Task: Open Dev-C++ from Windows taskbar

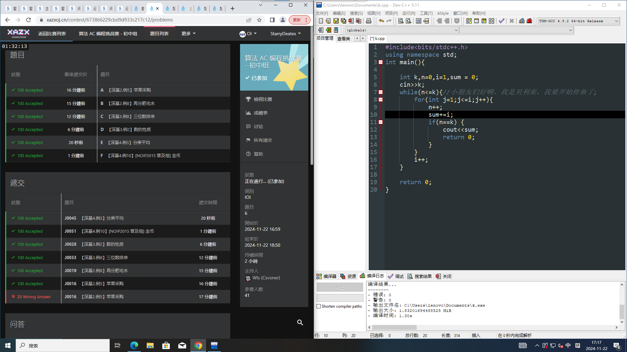Action: coord(214,345)
